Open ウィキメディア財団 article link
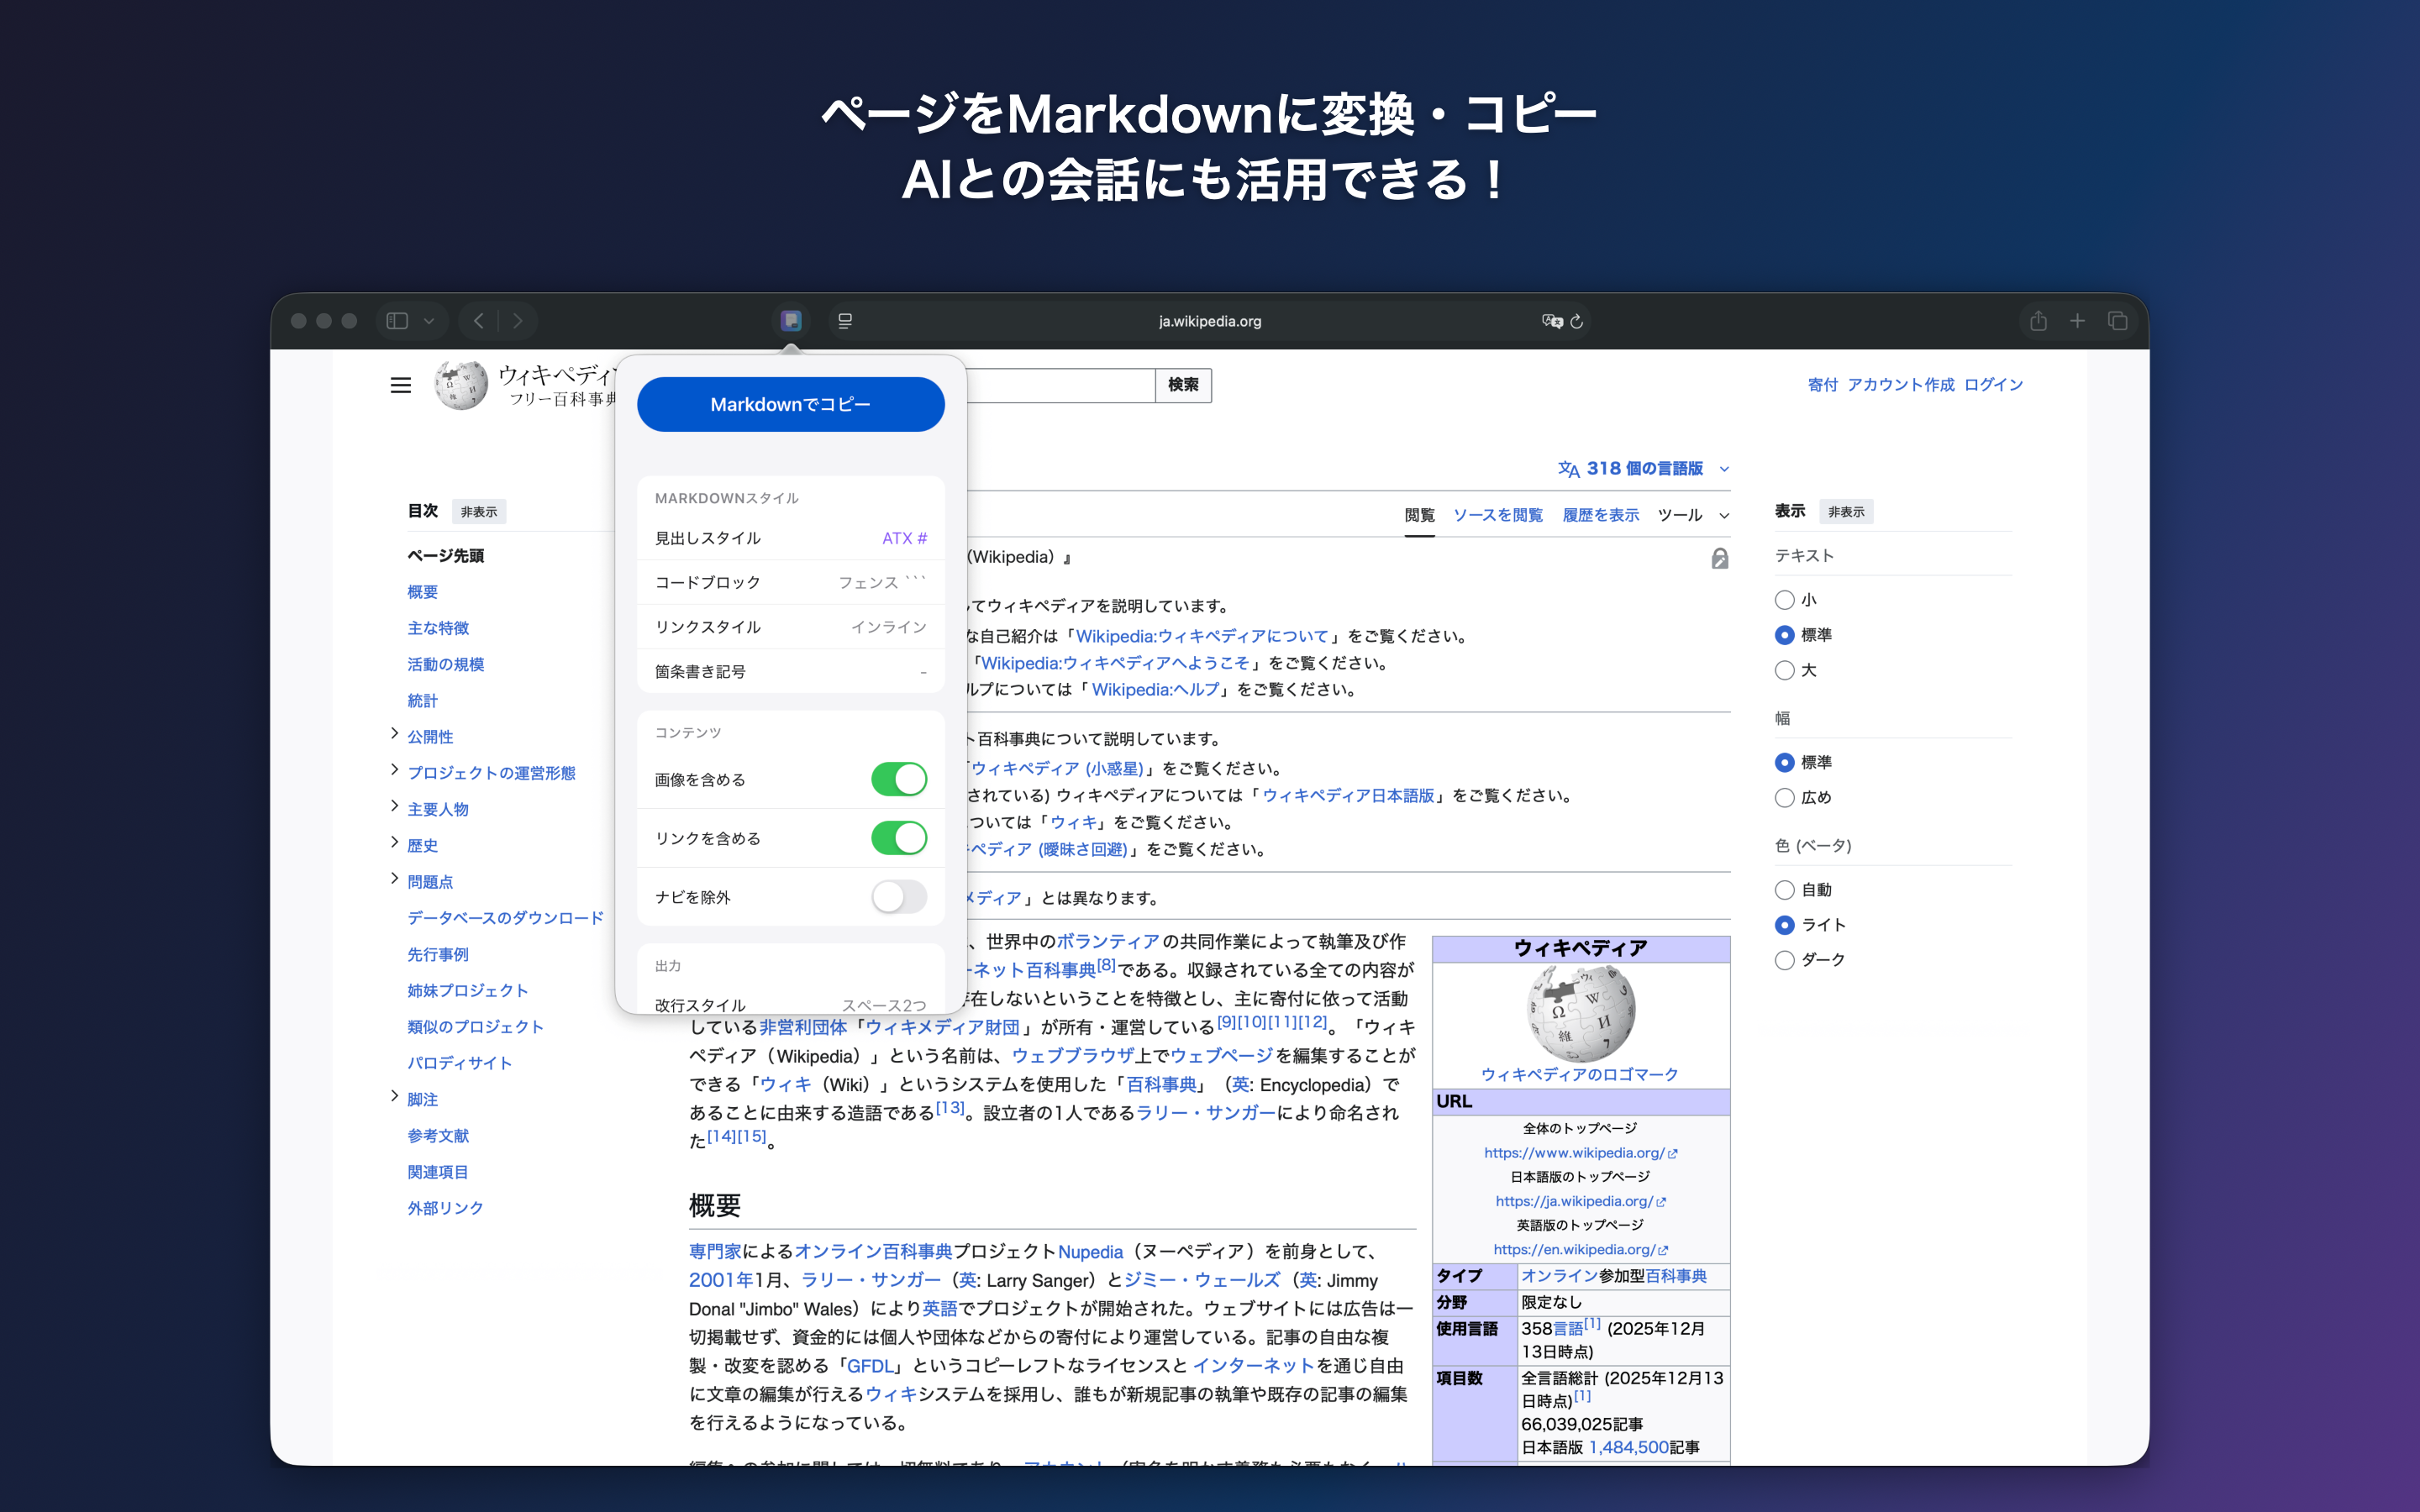The image size is (2420, 1512). 942,1027
